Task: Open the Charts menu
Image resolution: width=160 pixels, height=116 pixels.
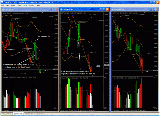Action: (x=19, y=6)
